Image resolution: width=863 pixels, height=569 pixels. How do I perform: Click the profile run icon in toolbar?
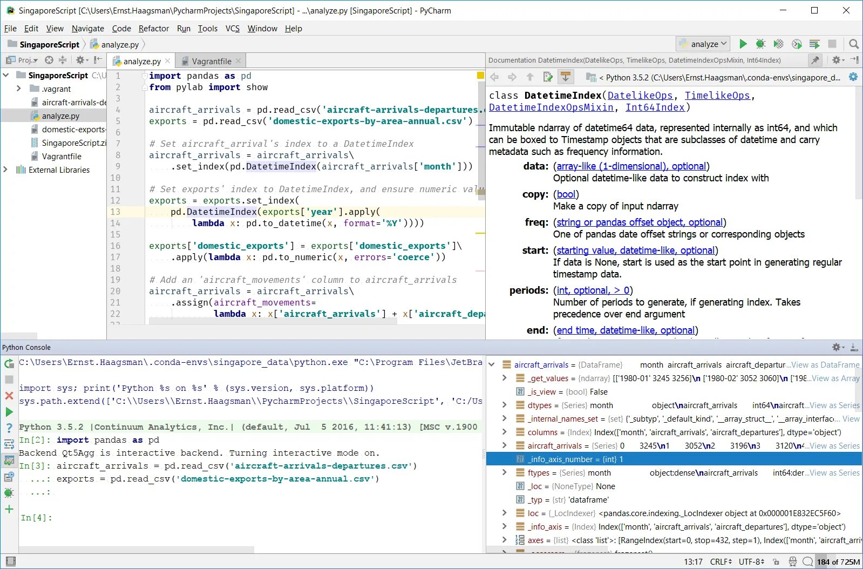tap(797, 44)
